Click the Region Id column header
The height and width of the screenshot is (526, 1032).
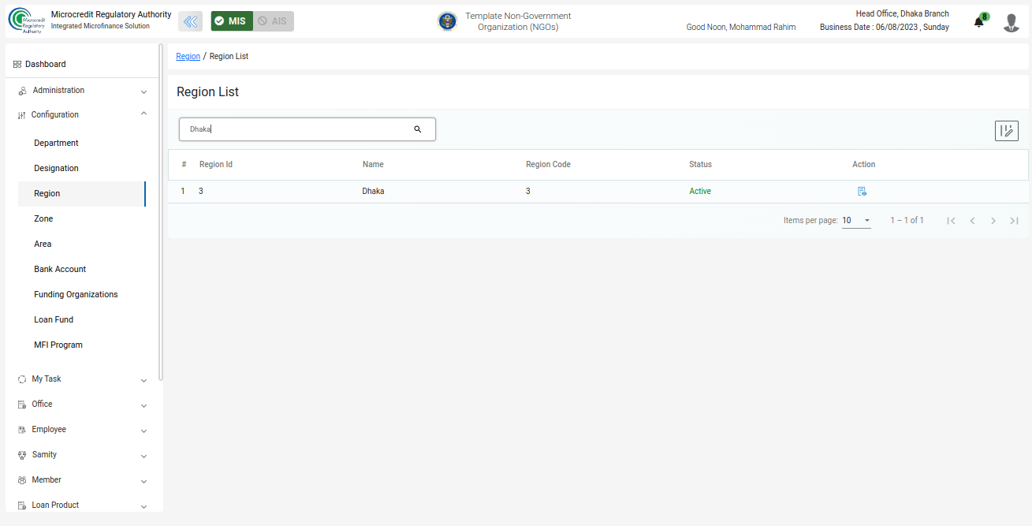point(215,164)
